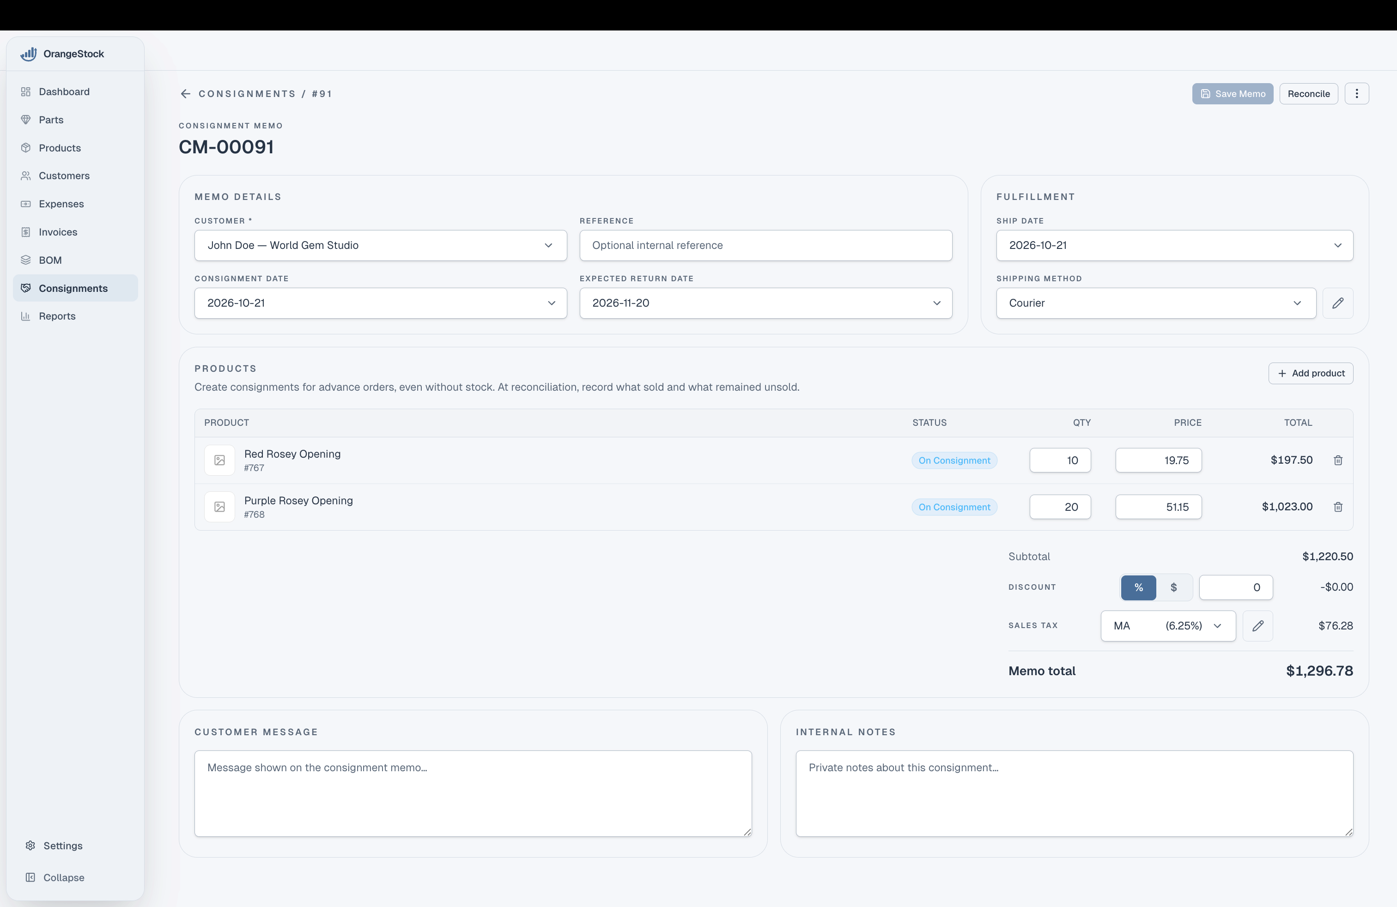Open the three-dot more options menu
The width and height of the screenshot is (1397, 907).
click(x=1356, y=94)
